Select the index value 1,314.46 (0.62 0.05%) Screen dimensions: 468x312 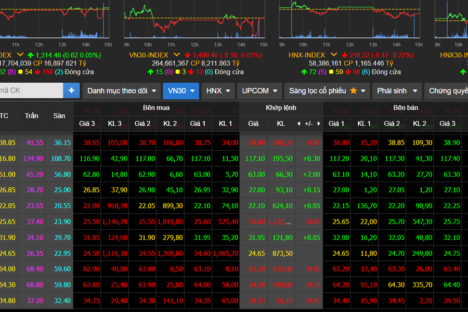(x=68, y=55)
